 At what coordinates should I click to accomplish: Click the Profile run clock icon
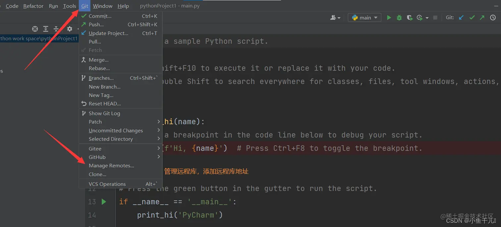pos(420,18)
